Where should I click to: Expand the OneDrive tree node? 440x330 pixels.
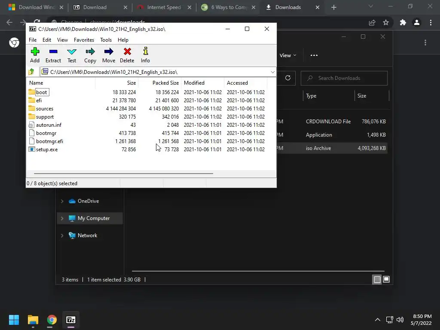(x=62, y=201)
